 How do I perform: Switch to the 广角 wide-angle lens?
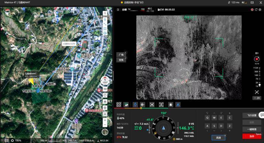tap(121, 55)
